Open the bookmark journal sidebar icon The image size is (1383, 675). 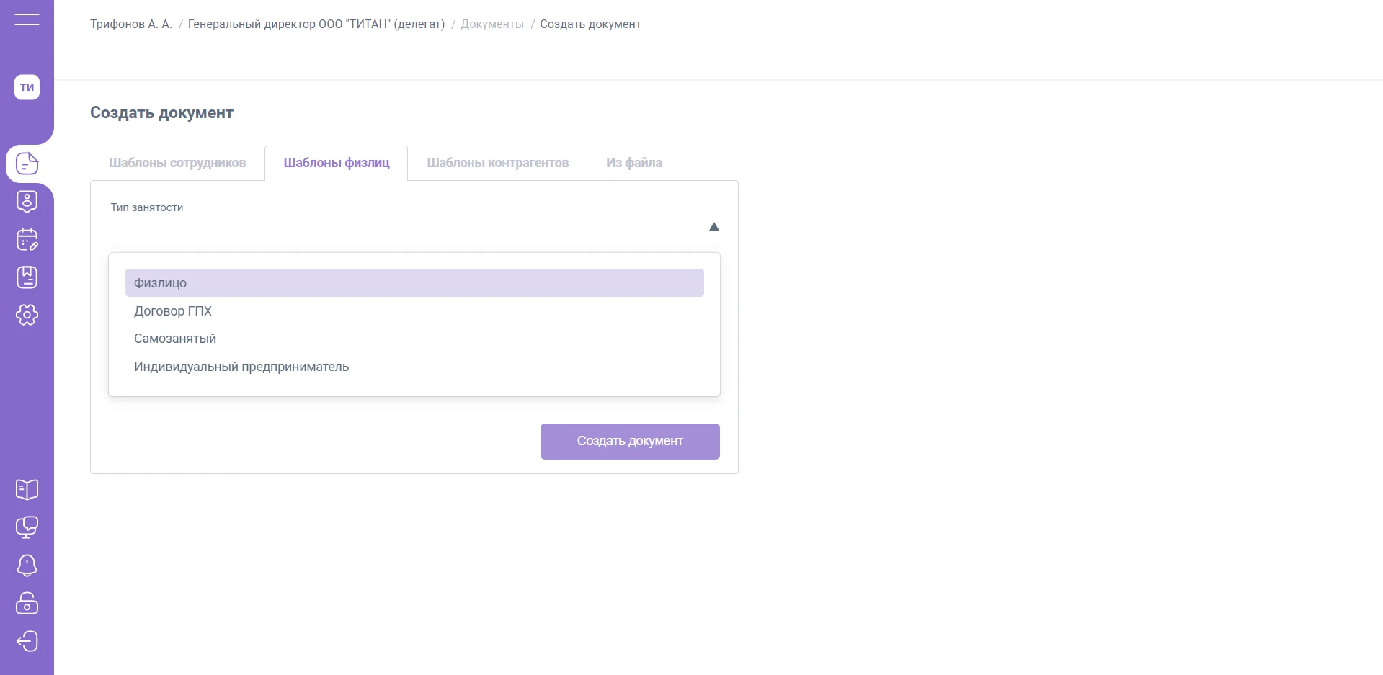(27, 277)
